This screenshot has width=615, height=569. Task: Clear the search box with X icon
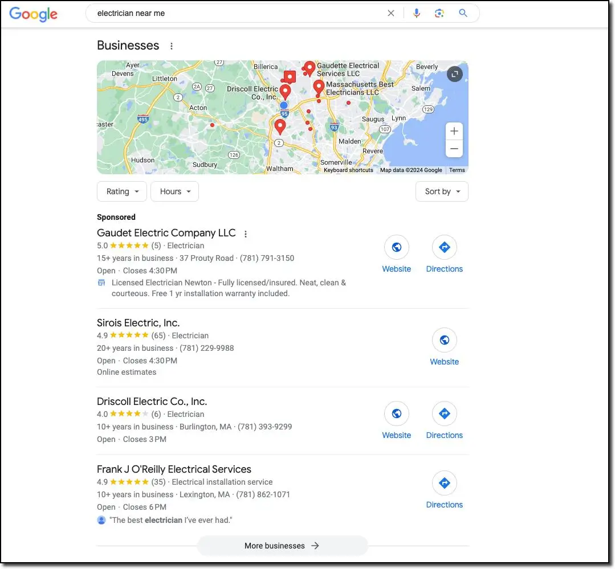pyautogui.click(x=390, y=13)
